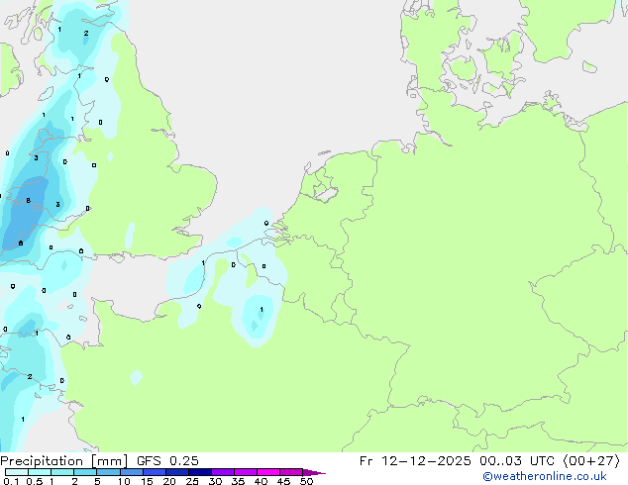Select the legend swatch between 35 and 40
Viewport: 628px width, 485px height.
pos(245,472)
